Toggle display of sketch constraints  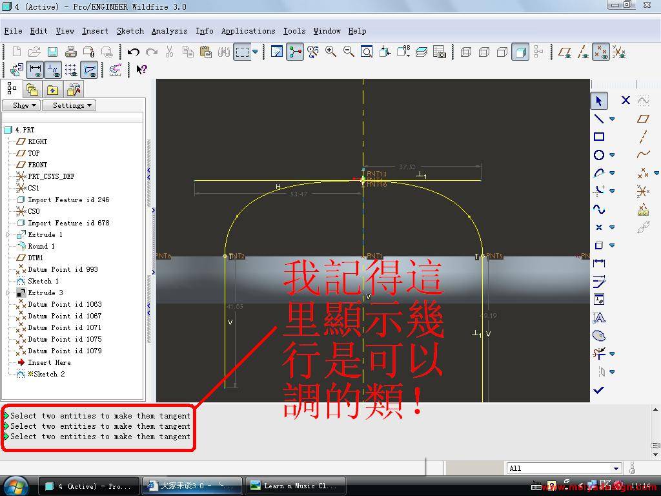pos(54,70)
